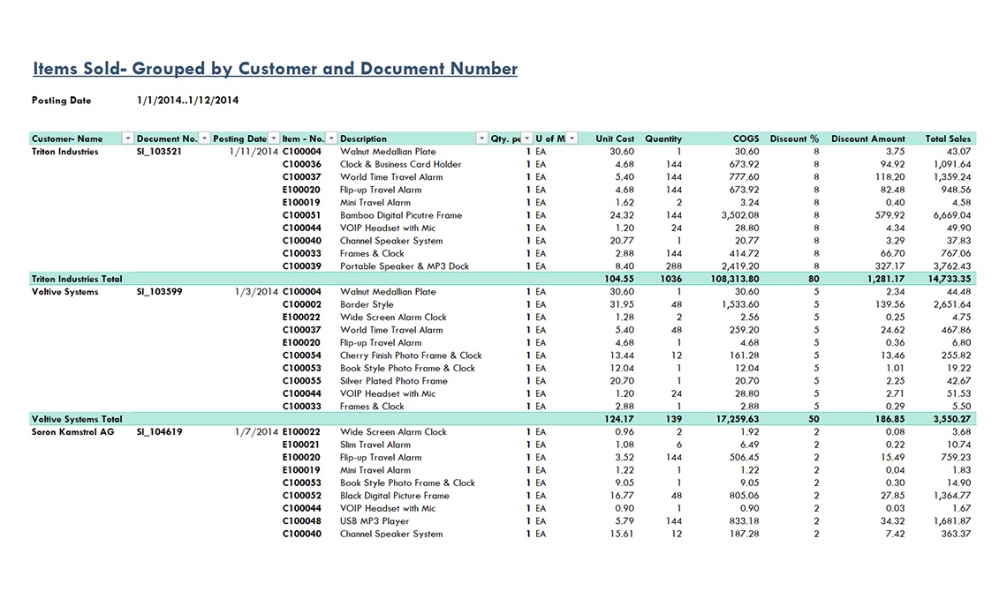Select the COGS value 3,502.08
Image resolution: width=1007 pixels, height=606 pixels.
coord(740,215)
